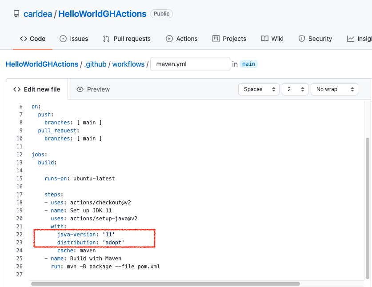Image resolution: width=372 pixels, height=287 pixels.
Task: Click the horizontal editor scrollbar
Action: click(x=165, y=284)
